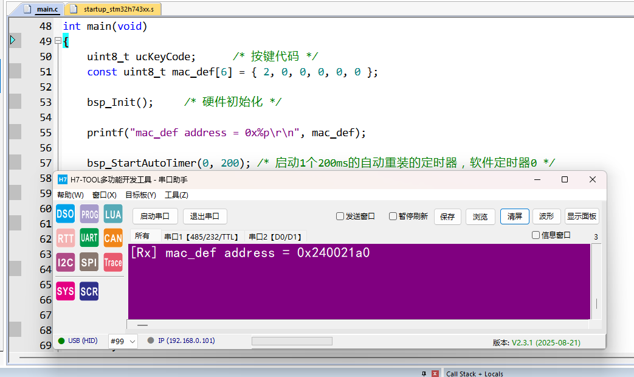Click the printf code line 55
This screenshot has width=634, height=377.
226,133
